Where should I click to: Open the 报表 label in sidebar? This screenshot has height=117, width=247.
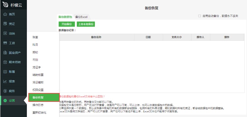(x=12, y=81)
